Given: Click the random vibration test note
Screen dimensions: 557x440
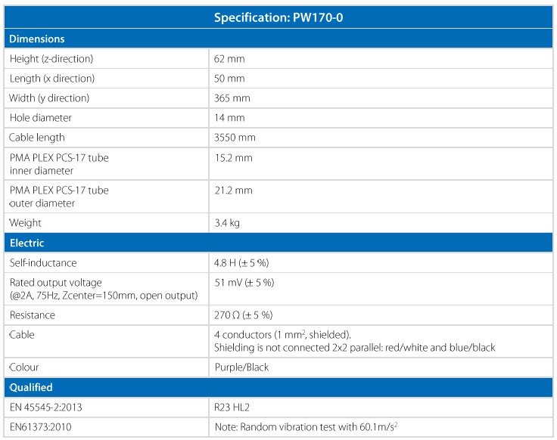Looking at the screenshot, I should pos(307,426).
